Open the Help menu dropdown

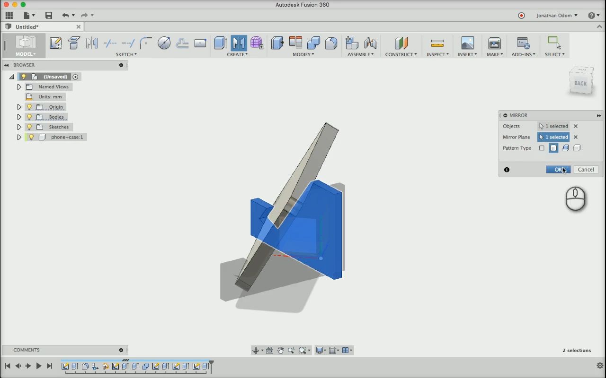click(x=594, y=16)
